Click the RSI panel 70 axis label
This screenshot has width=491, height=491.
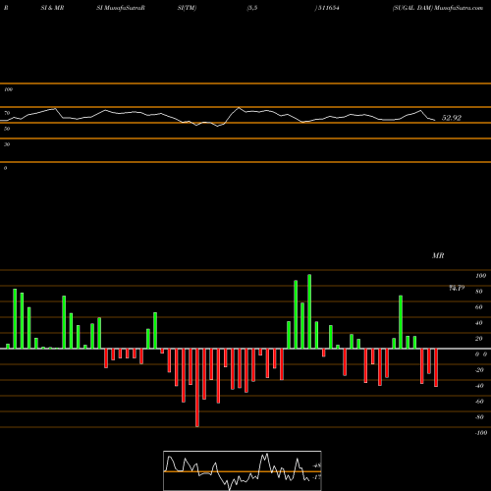point(7,113)
